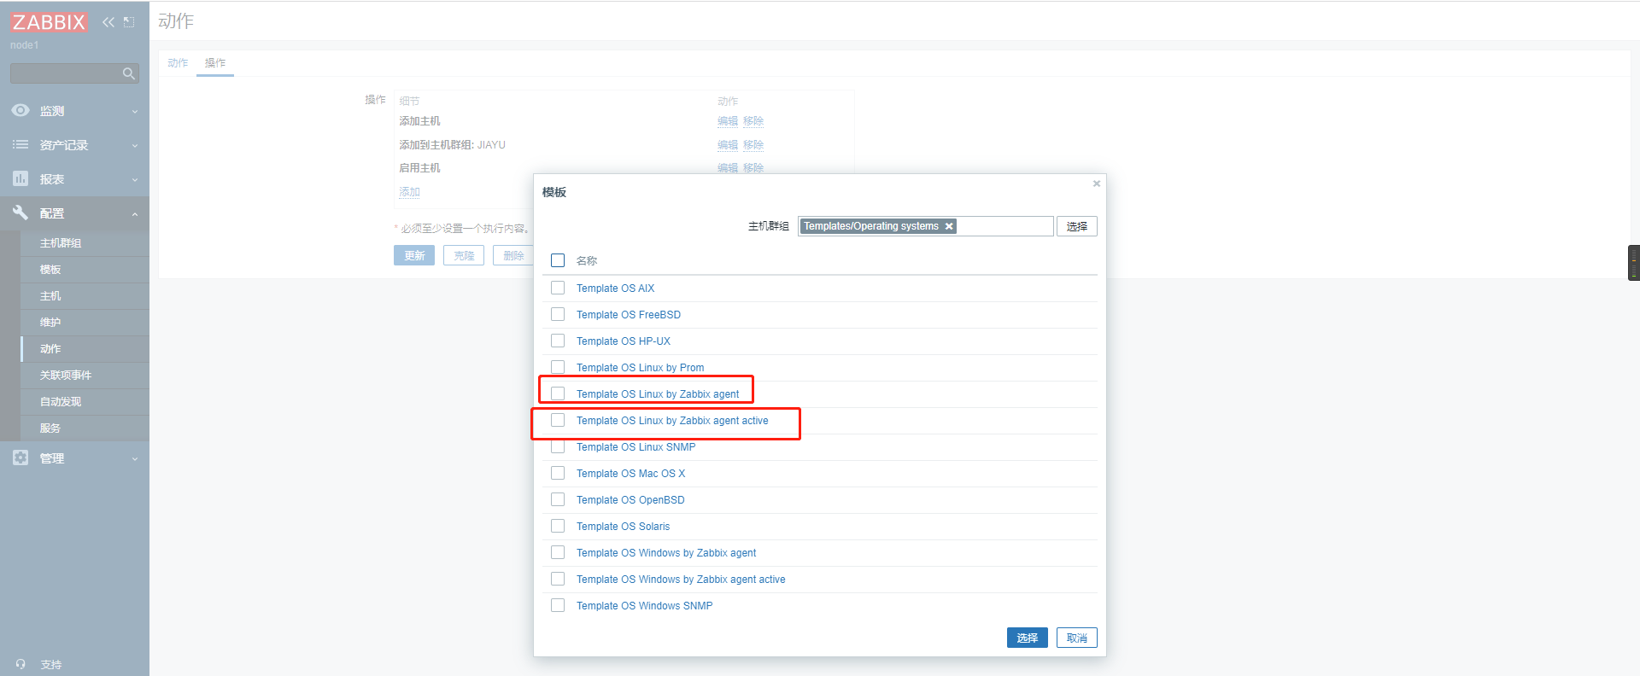
Task: Click the bar chart Reports icon
Action: coord(20,178)
